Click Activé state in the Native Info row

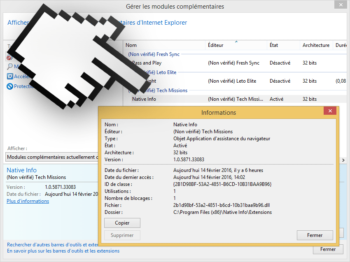[276, 99]
